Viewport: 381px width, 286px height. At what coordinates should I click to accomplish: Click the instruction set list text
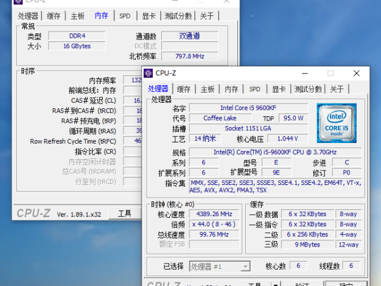[276, 186]
